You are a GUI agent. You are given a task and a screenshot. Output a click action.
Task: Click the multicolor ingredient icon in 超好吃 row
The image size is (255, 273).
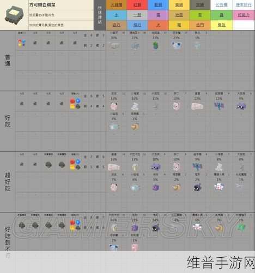point(75,164)
